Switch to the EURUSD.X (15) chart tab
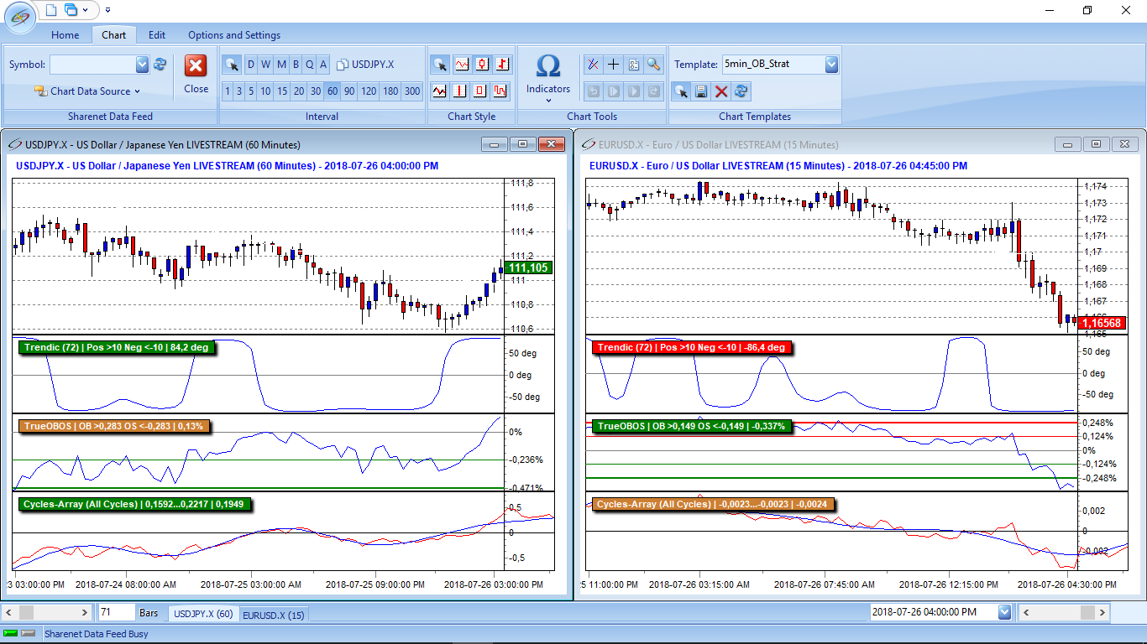 [x=274, y=615]
